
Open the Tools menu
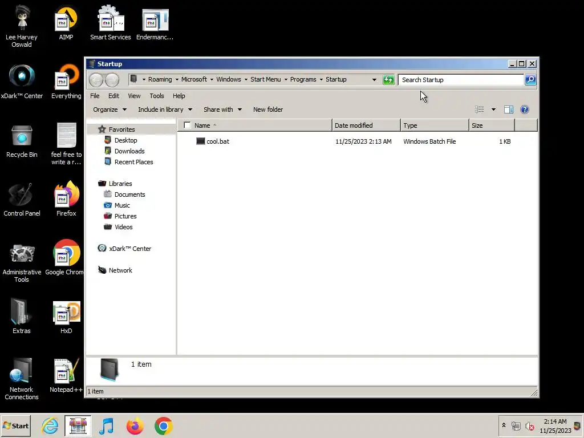point(157,96)
